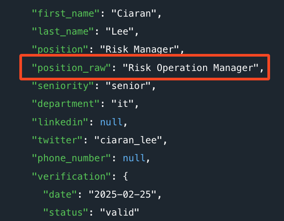Image resolution: width=284 pixels, height=221 pixels.
Task: Click the "department" key
Action: pos(66,104)
